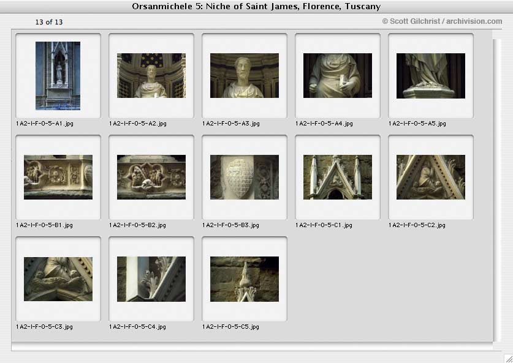
Task: Click filename label 1A2-I-F-O-5-C3.jpg
Action: (45, 327)
